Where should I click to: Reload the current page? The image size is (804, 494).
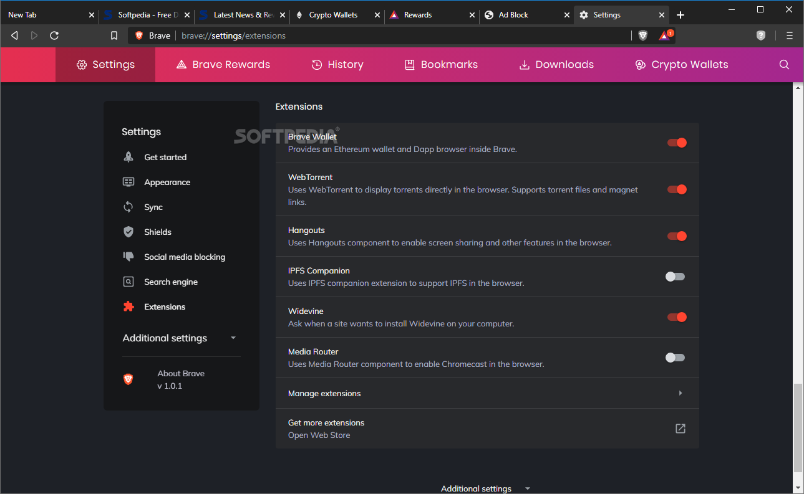pos(54,36)
